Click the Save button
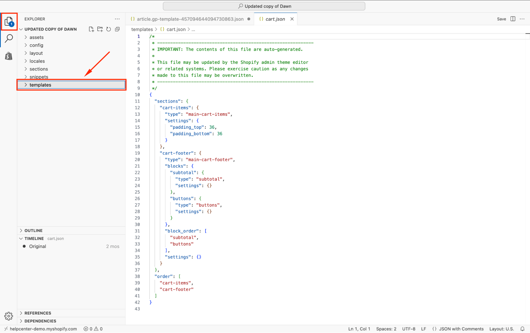530x333 pixels. point(501,19)
